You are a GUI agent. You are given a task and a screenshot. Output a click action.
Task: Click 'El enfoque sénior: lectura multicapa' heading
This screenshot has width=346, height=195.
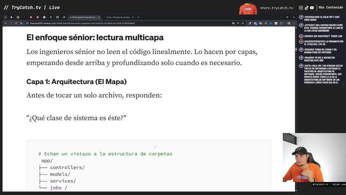95,37
